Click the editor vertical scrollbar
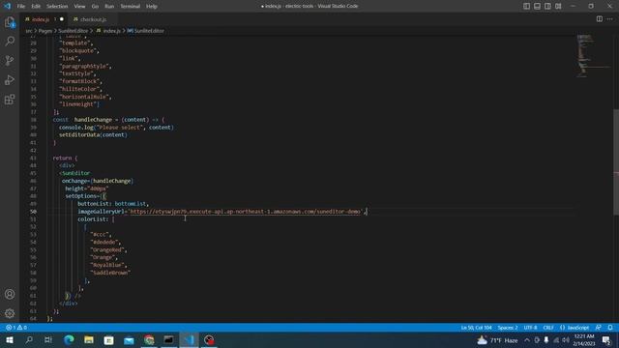This screenshot has width=619, height=348. pos(616,161)
